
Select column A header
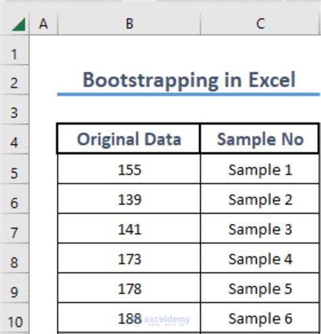pos(43,24)
